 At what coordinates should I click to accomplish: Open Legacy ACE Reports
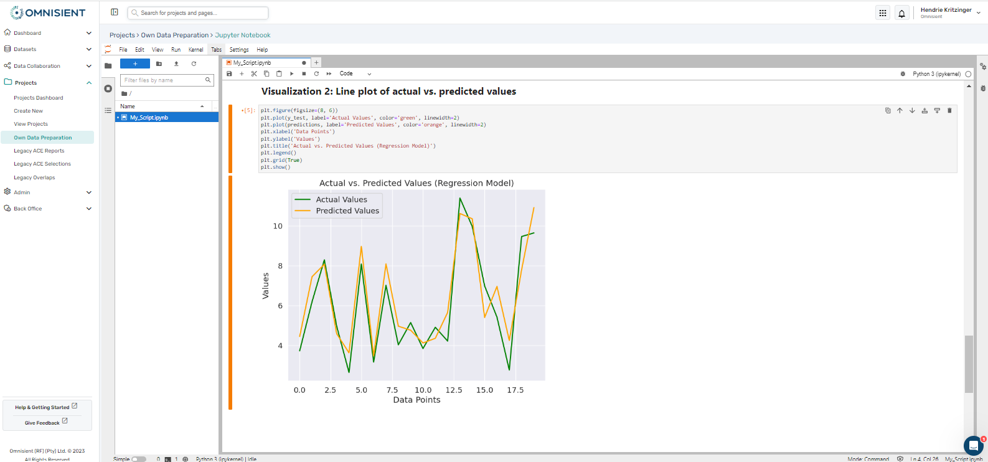tap(39, 151)
